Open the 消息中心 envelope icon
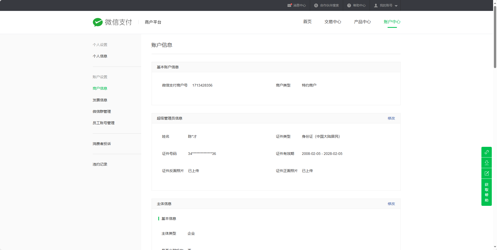Screen dimensions: 497x250 [290, 5]
